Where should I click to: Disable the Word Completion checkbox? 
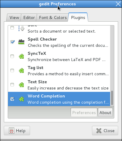(12, 99)
